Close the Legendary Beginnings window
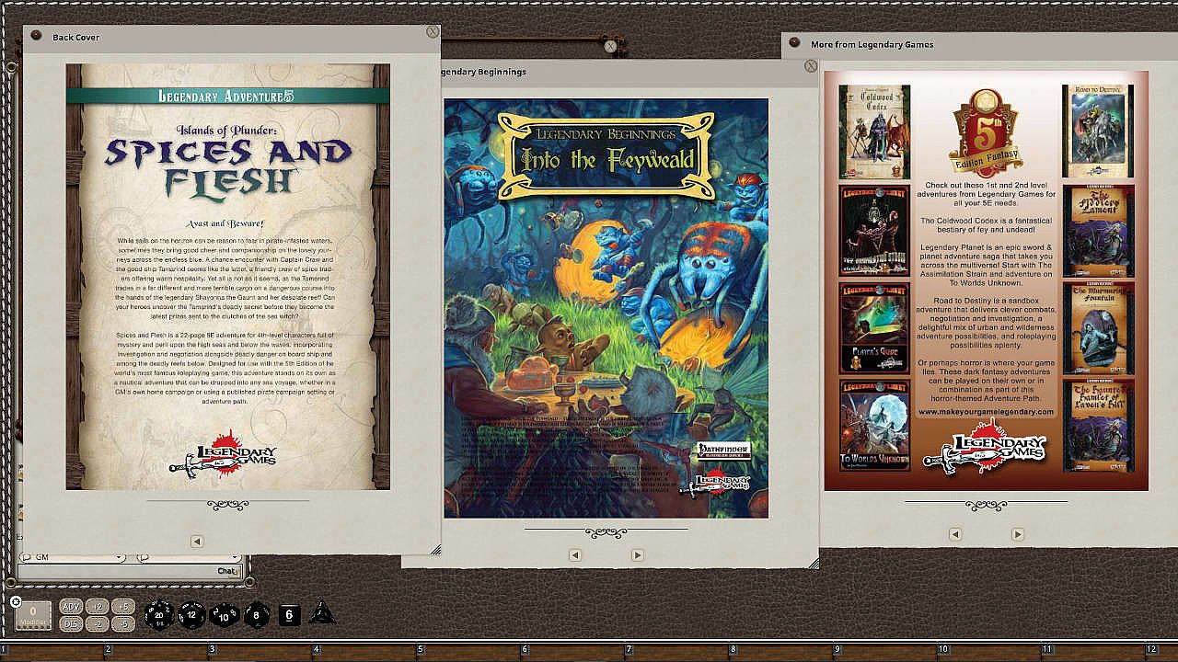The width and height of the screenshot is (1178, 662). click(x=811, y=66)
